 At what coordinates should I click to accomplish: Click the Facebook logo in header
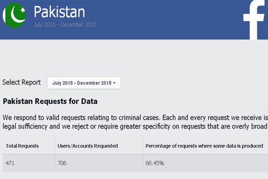pyautogui.click(x=254, y=20)
